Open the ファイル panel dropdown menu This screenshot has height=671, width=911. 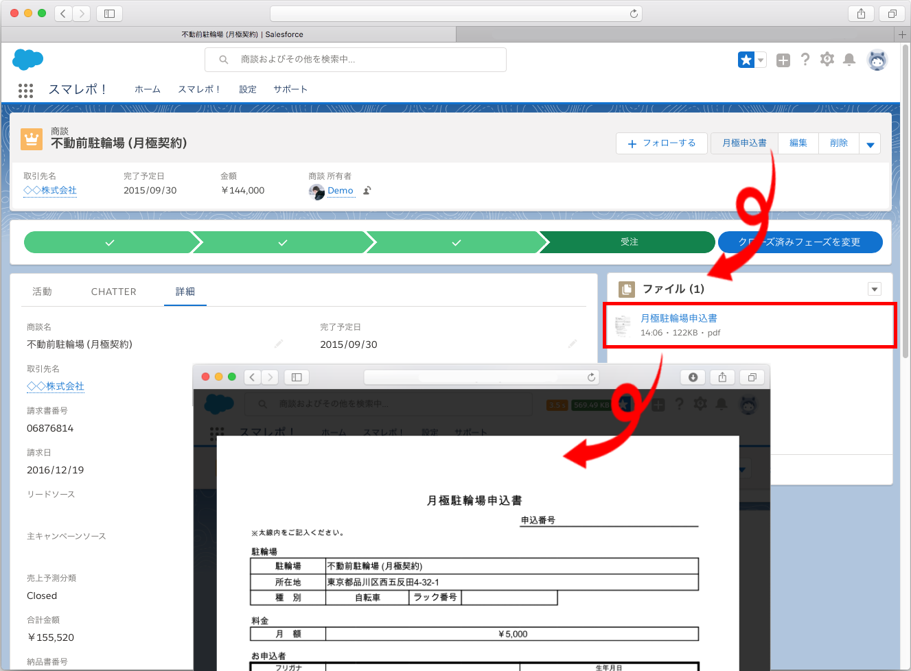(x=875, y=289)
